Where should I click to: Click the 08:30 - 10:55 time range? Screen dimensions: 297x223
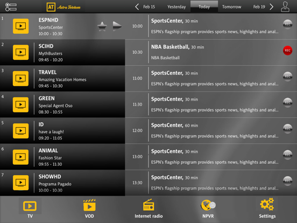(51, 112)
